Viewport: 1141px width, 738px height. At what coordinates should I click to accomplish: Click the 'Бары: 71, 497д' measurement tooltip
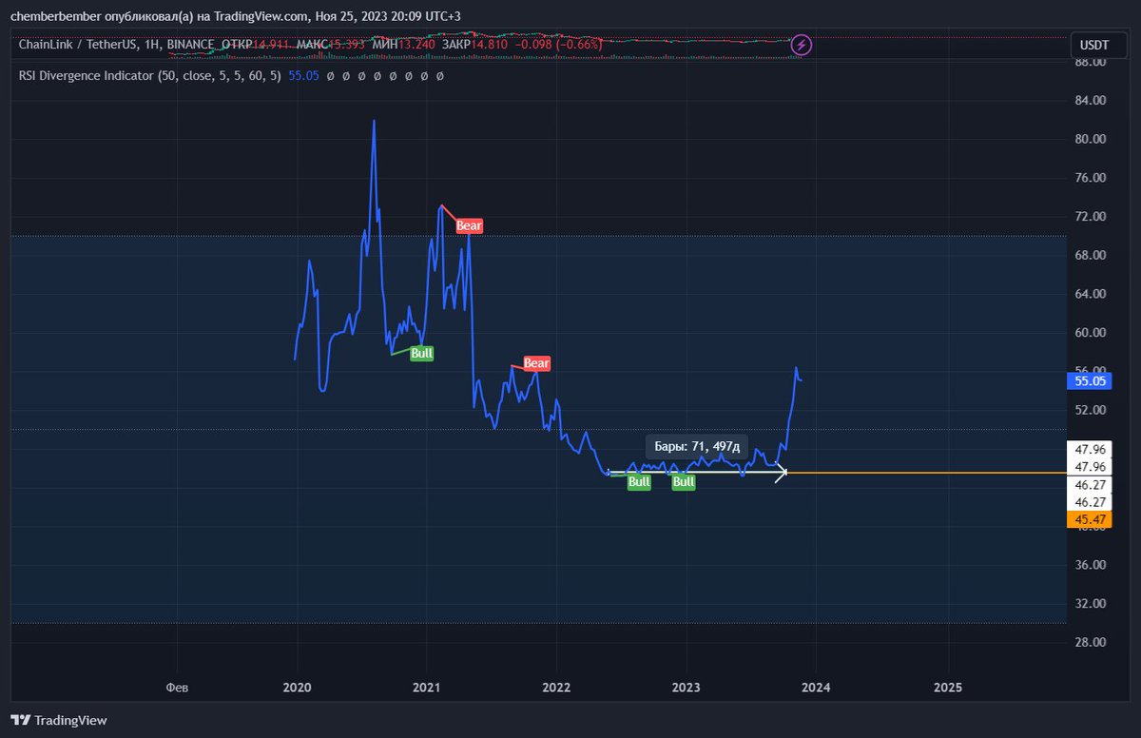point(697,446)
